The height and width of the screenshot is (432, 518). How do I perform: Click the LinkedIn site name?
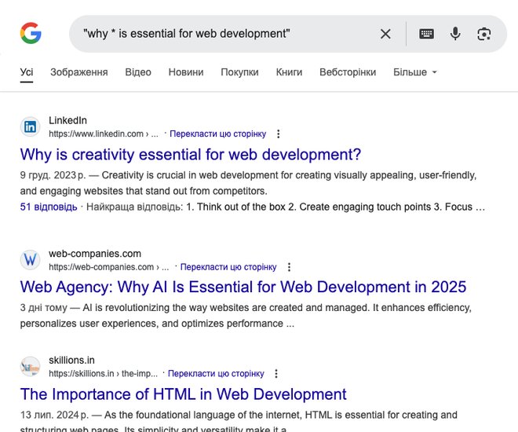[x=67, y=120]
